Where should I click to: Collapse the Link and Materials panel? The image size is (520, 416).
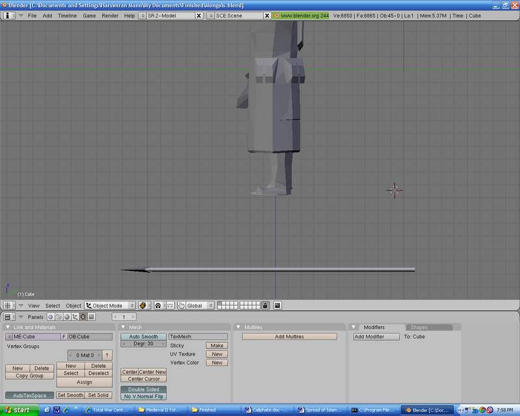pyautogui.click(x=8, y=327)
